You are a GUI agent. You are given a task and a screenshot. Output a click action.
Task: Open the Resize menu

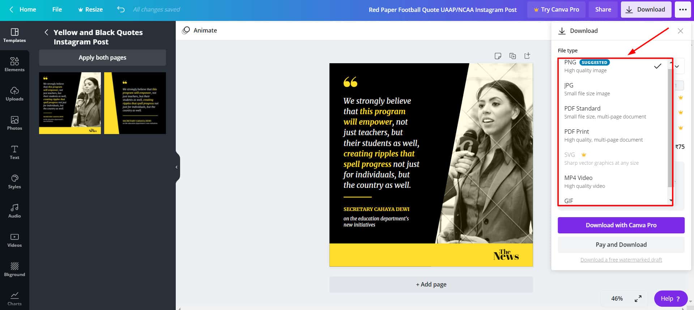90,9
